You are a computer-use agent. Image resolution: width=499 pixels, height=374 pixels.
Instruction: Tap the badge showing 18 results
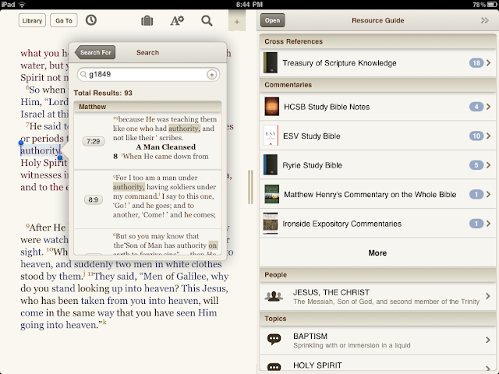pyautogui.click(x=476, y=63)
